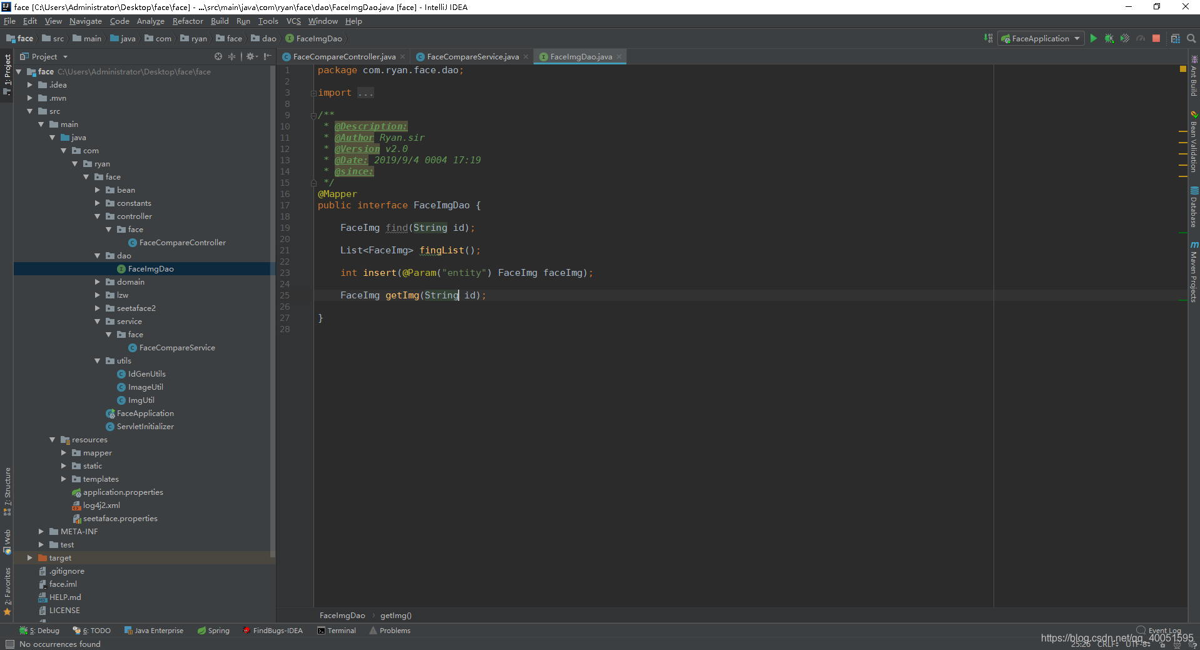
Task: Stop the running process with red square
Action: pyautogui.click(x=1156, y=39)
